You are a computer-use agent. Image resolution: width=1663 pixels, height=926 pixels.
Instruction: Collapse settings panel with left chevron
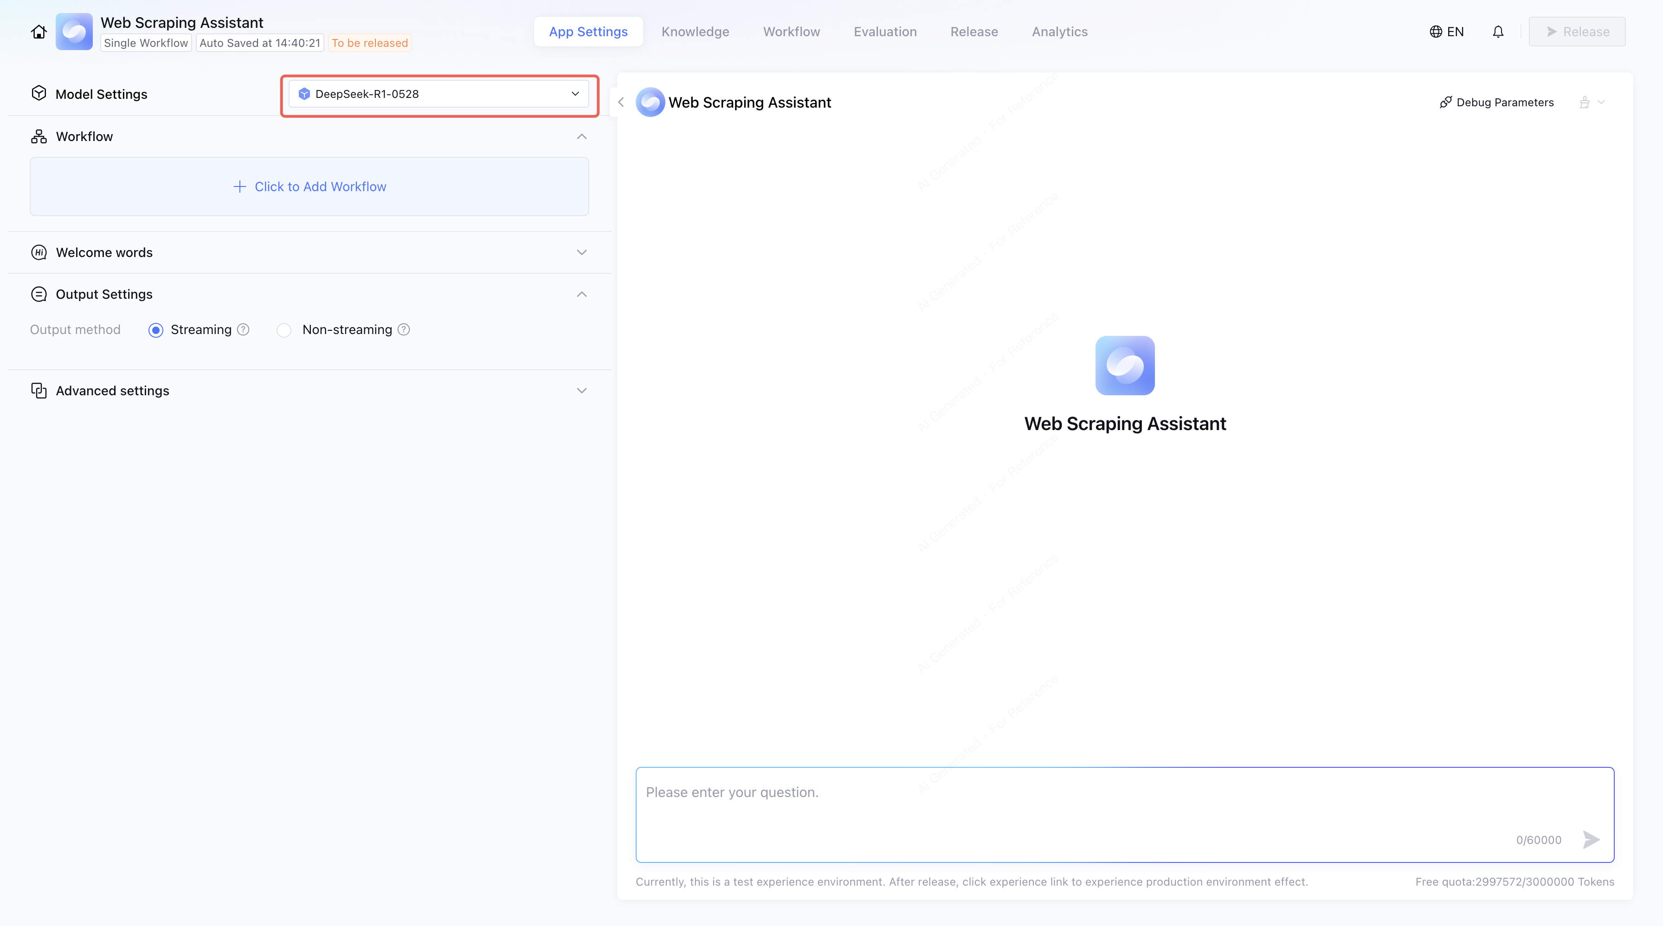pyautogui.click(x=621, y=102)
